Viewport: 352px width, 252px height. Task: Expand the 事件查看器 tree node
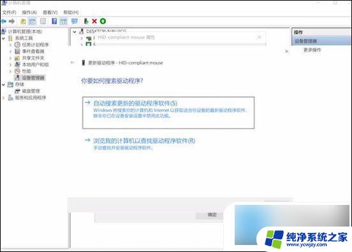[10, 52]
